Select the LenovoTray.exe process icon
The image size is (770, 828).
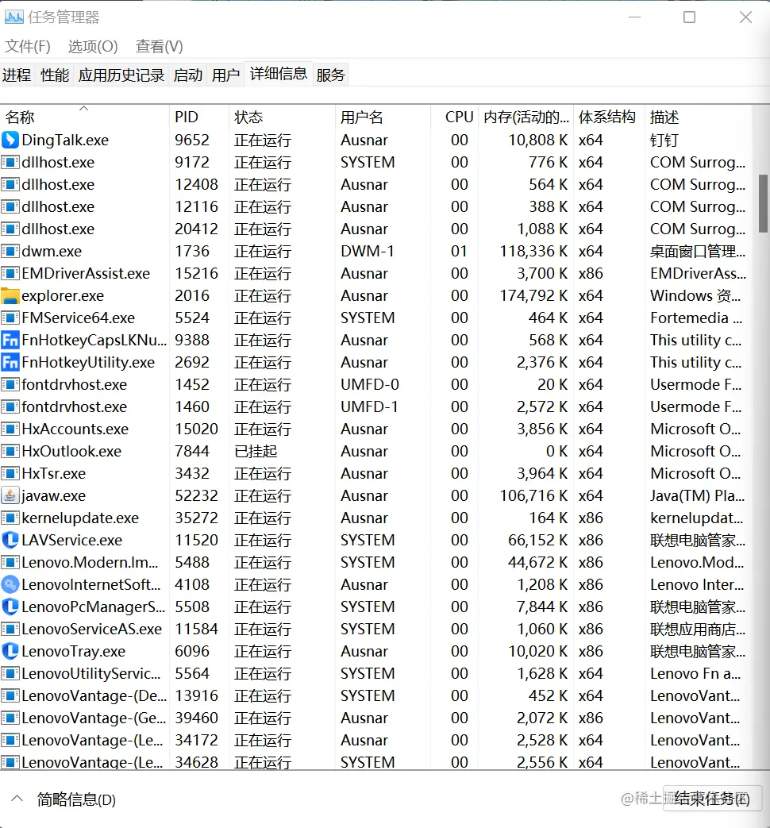9,651
